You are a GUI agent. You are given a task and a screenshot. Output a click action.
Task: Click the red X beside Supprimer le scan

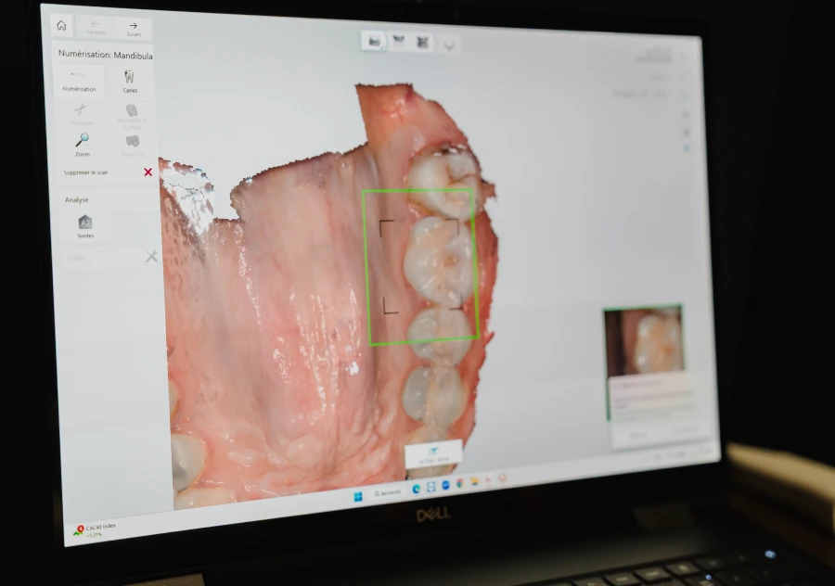pyautogui.click(x=148, y=172)
